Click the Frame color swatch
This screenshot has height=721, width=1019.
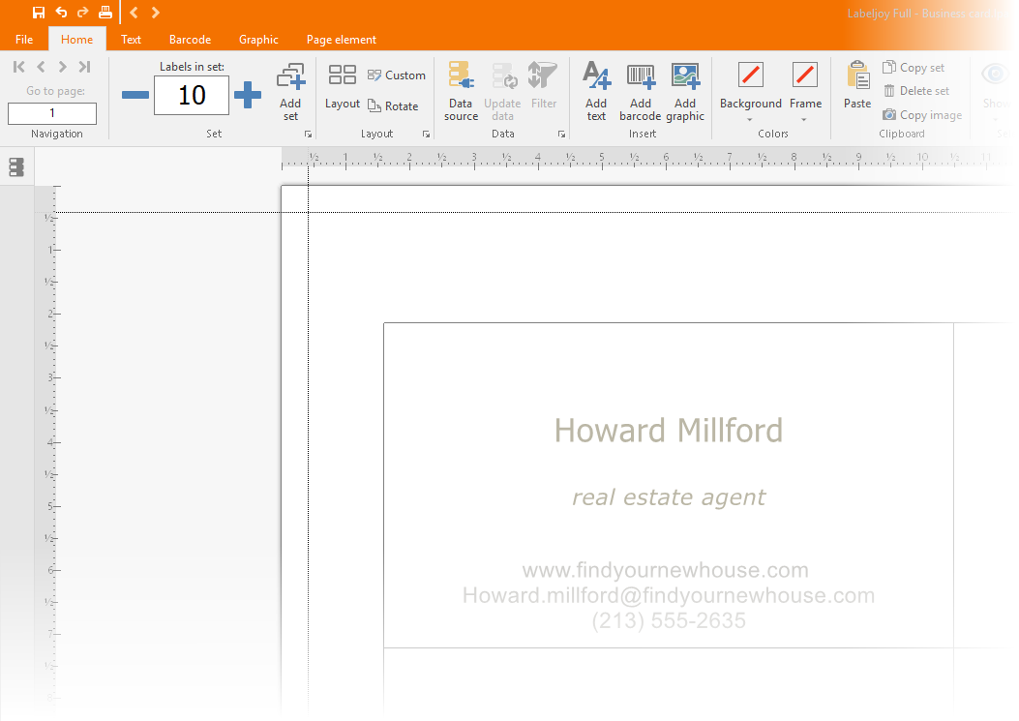[x=805, y=75]
